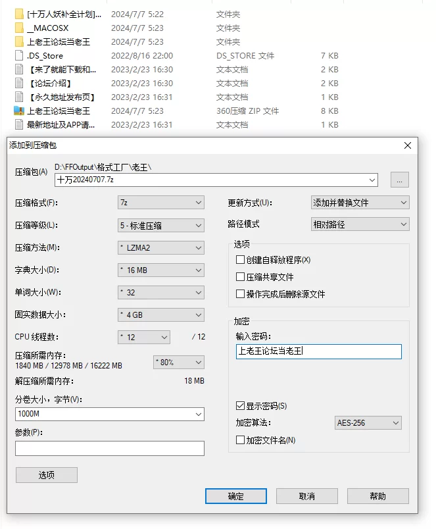Image resolution: width=436 pixels, height=529 pixels.
Task: Open CPU 线程数 12 dropdown
Action: click(x=143, y=337)
